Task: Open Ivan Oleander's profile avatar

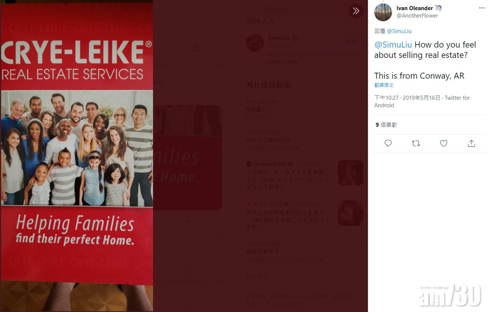Action: coord(383,12)
